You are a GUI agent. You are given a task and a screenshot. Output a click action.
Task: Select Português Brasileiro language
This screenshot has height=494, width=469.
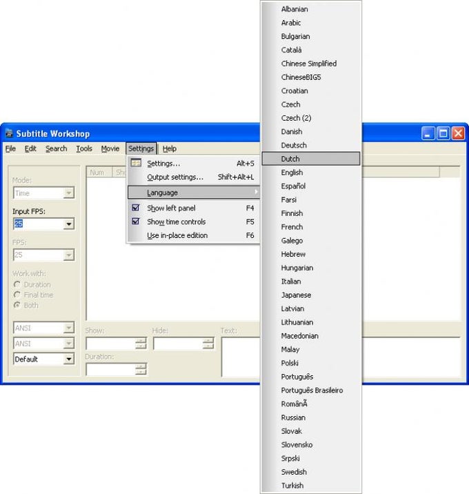pyautogui.click(x=311, y=390)
